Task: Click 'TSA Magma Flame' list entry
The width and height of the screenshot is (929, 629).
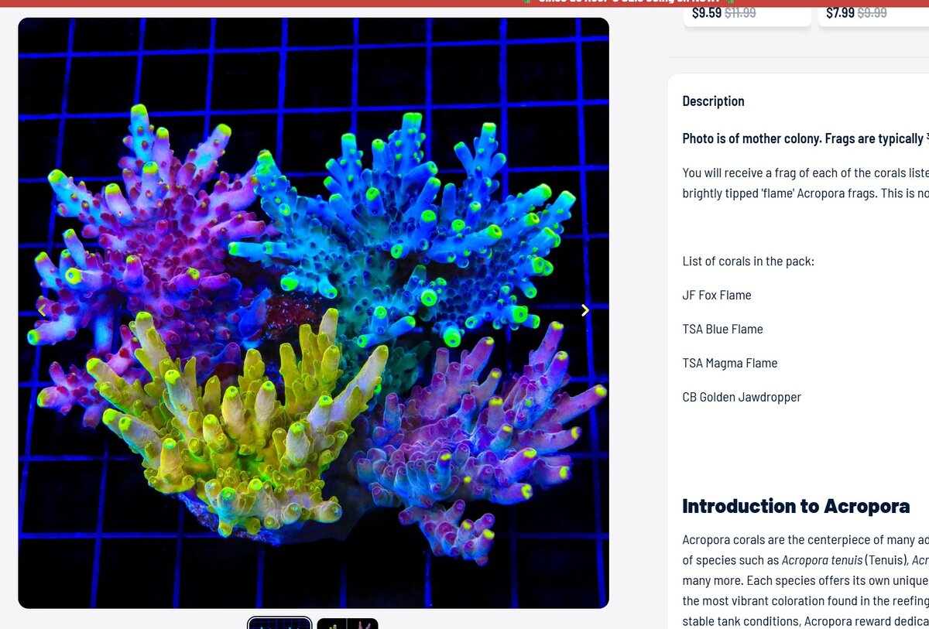Action: point(729,363)
